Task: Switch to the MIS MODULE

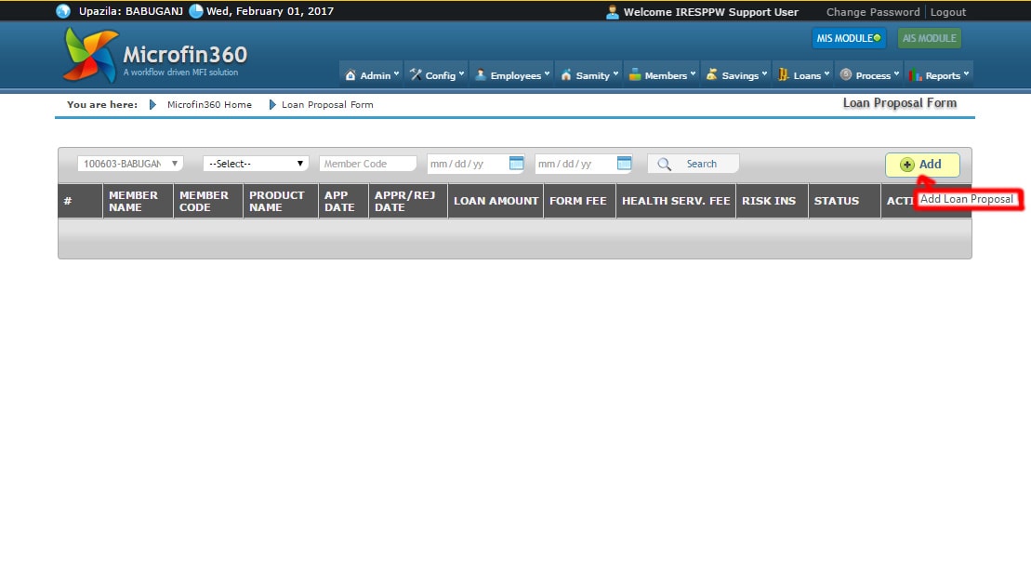Action: (x=848, y=38)
